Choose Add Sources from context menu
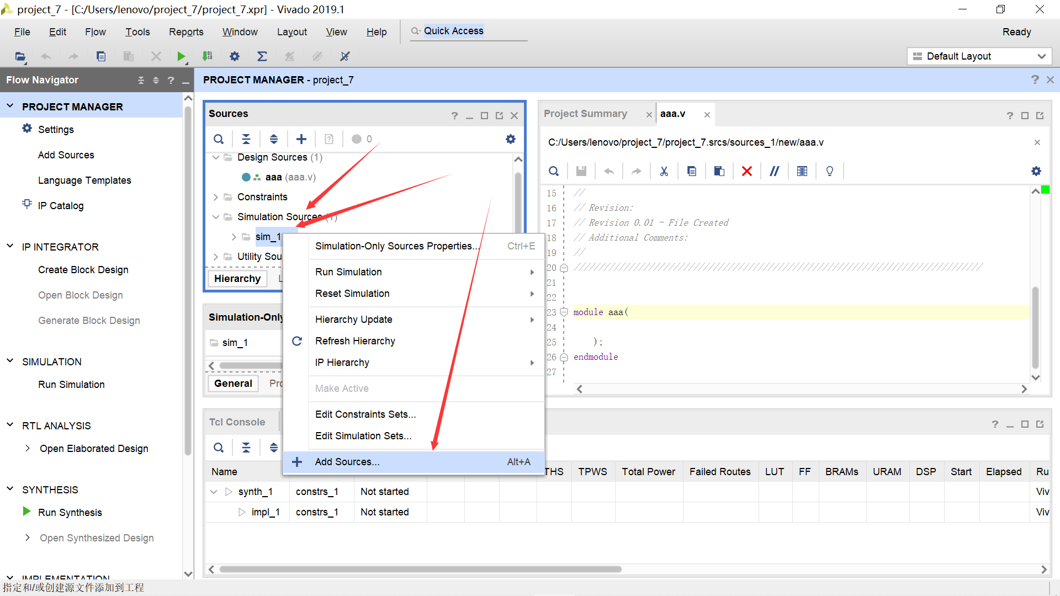This screenshot has width=1060, height=596. [x=347, y=462]
